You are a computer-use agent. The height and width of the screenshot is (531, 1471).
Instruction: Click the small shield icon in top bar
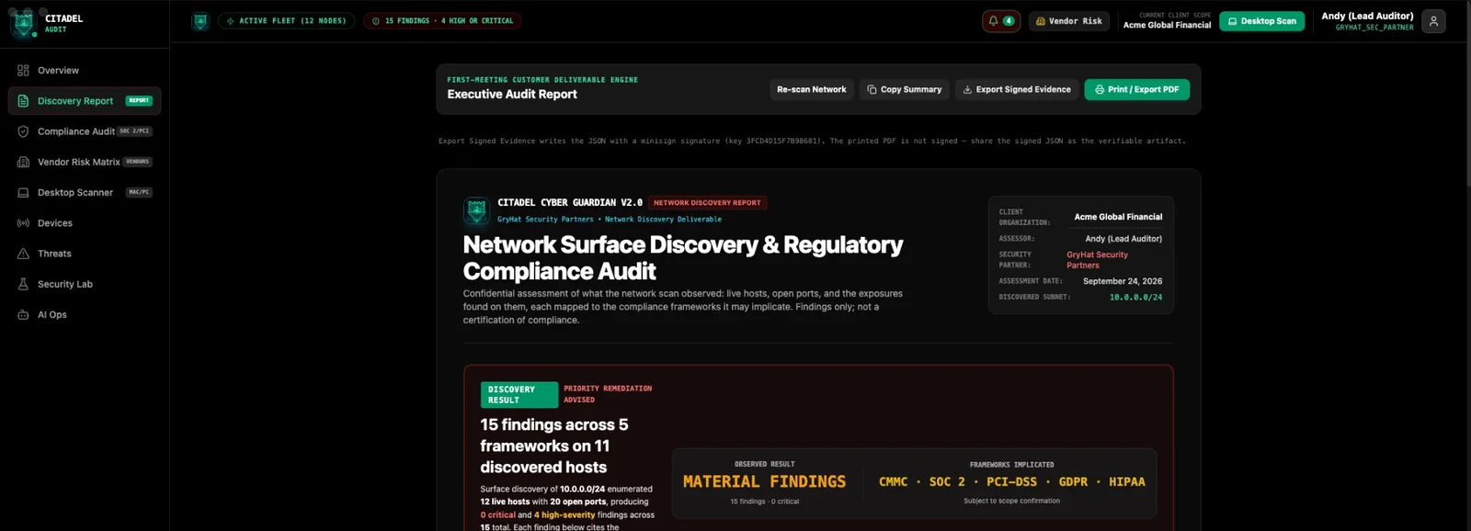(x=200, y=21)
